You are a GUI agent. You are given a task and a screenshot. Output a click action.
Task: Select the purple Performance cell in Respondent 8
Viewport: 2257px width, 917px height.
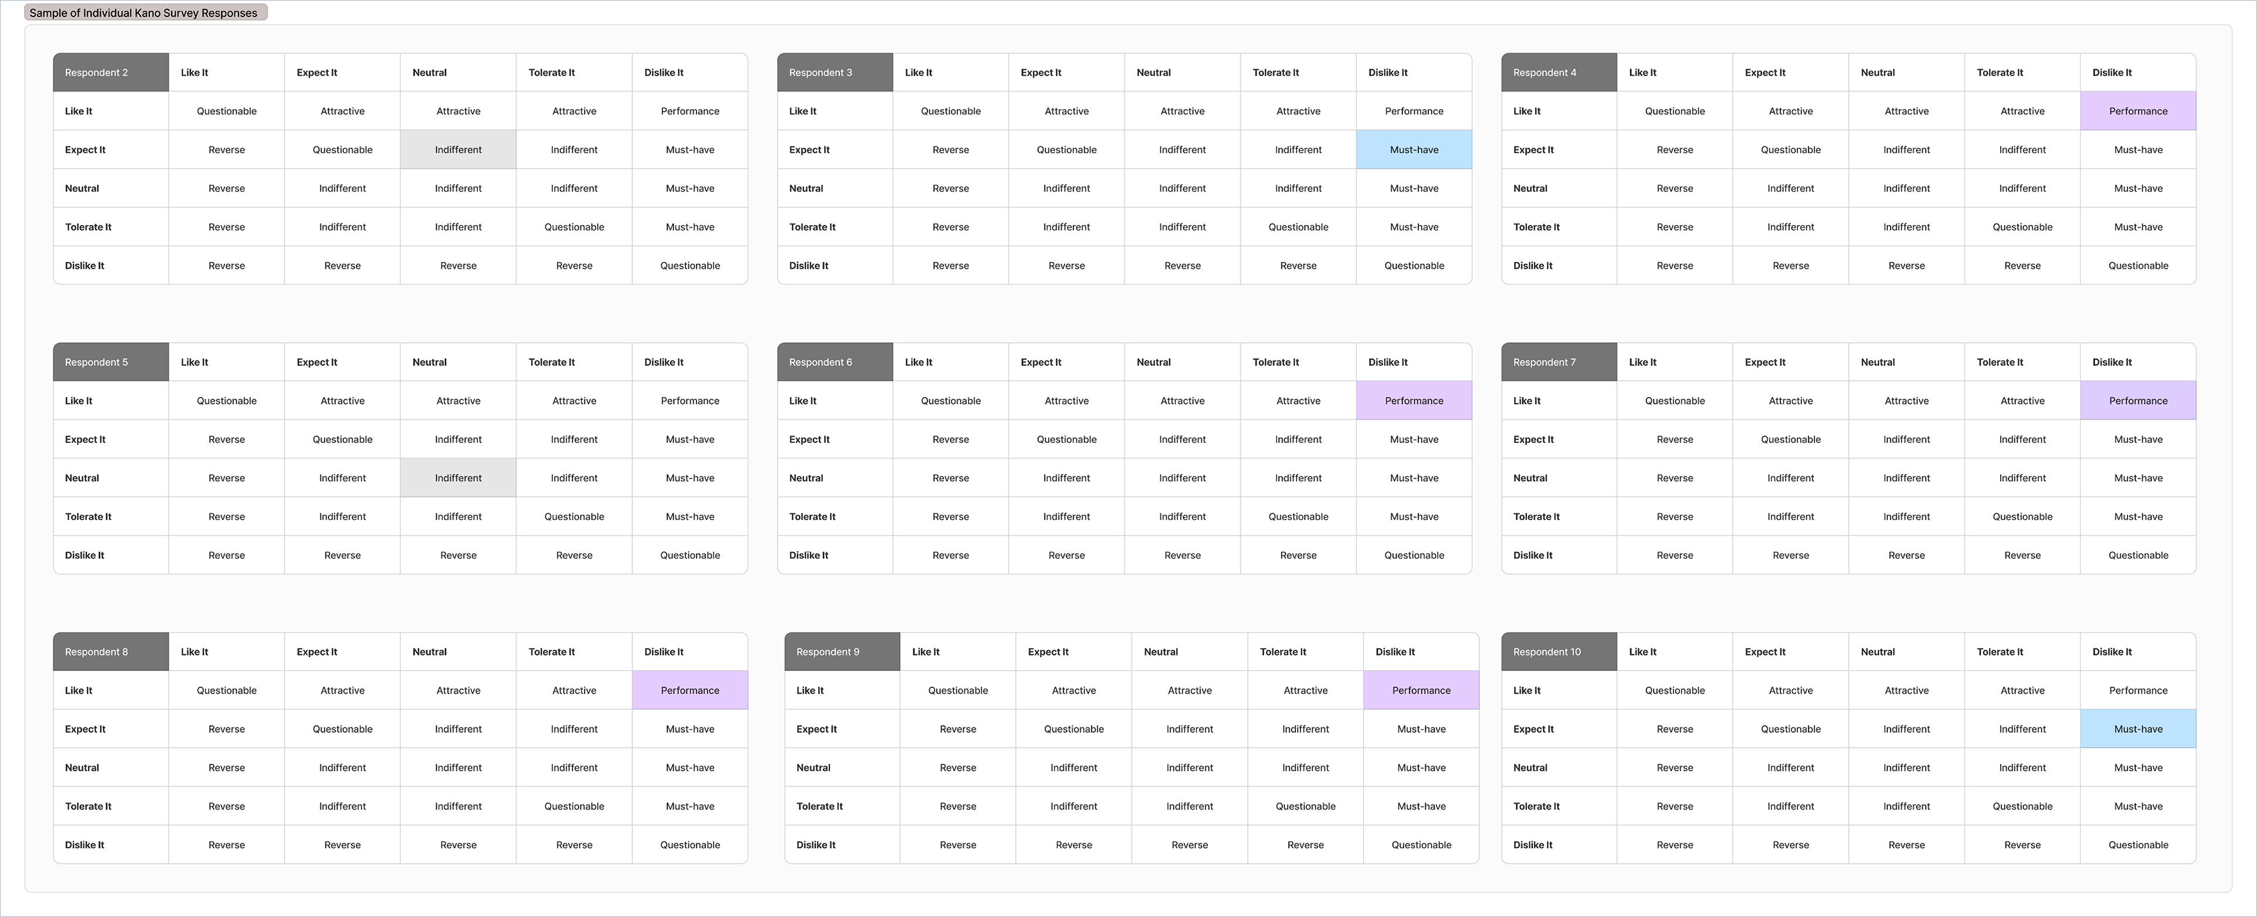click(689, 690)
